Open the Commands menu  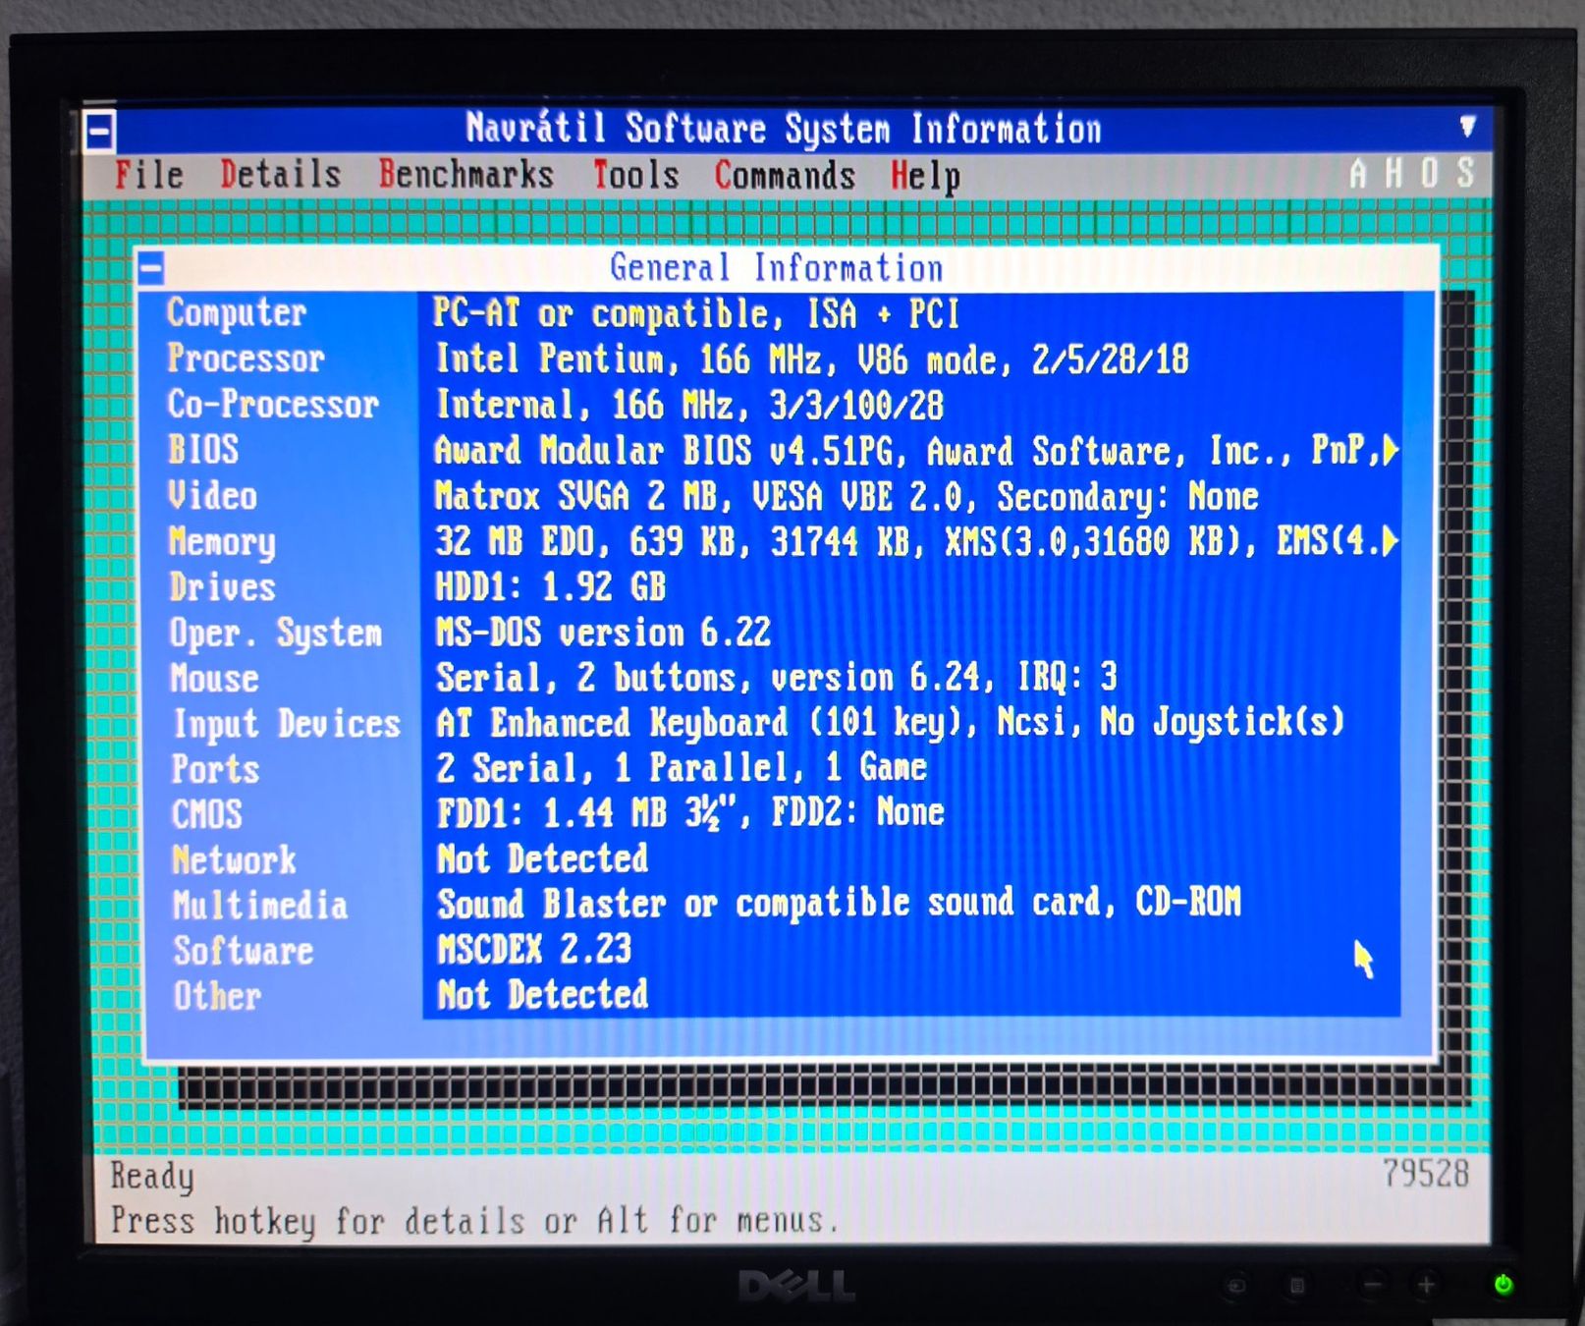tap(785, 176)
